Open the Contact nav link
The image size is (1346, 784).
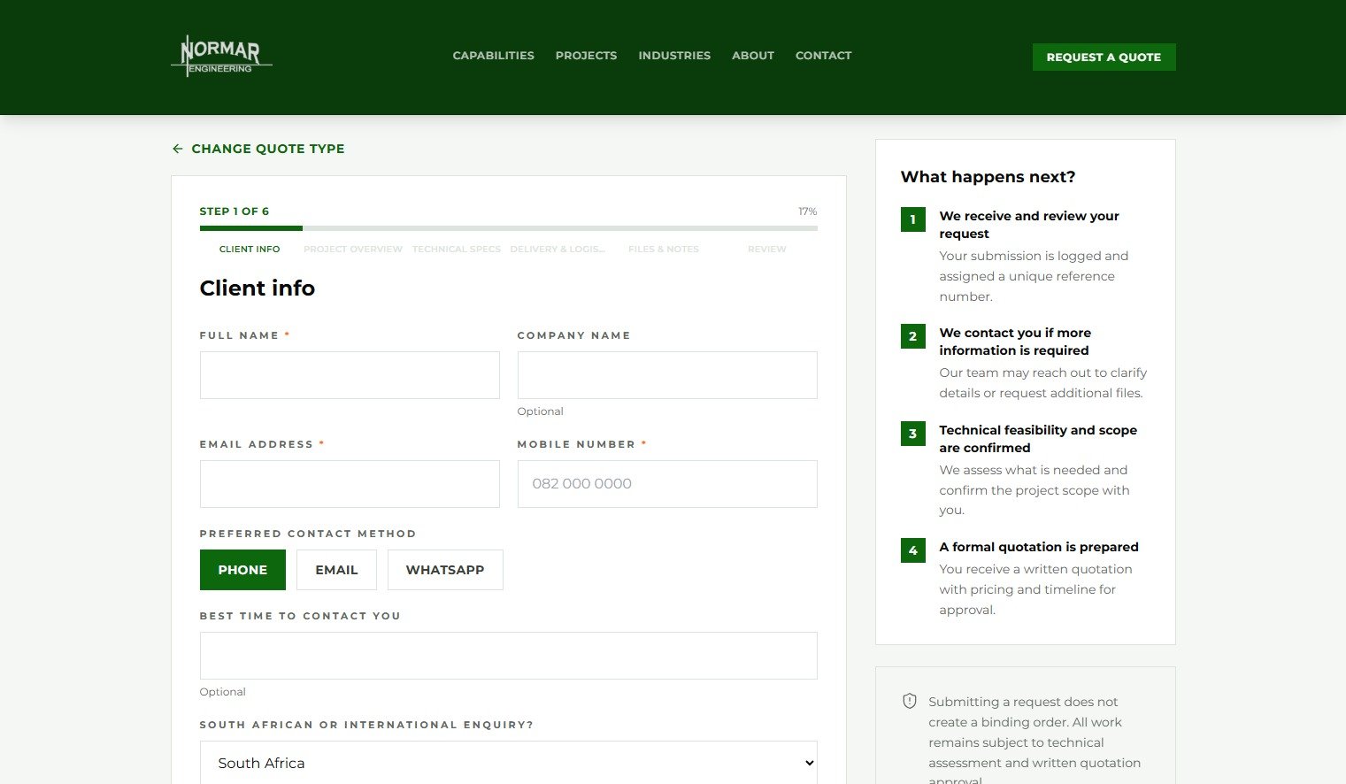[824, 56]
